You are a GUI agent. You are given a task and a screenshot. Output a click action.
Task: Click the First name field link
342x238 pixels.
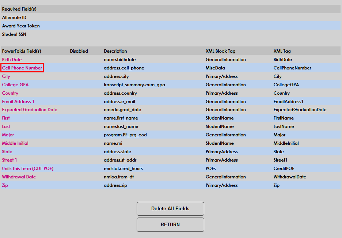(x=5, y=118)
